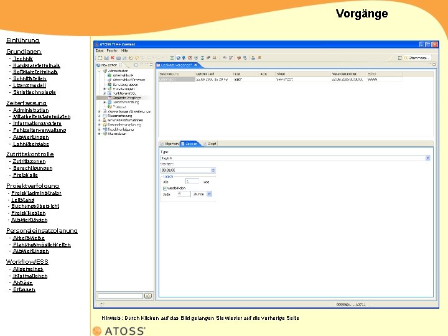448x336 pixels.
Task: Switch to the Skript tab
Action: click(x=210, y=144)
